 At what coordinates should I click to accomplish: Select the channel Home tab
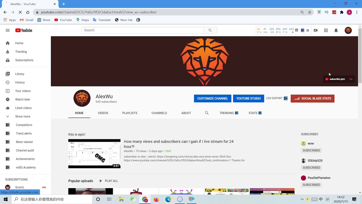pyautogui.click(x=79, y=113)
